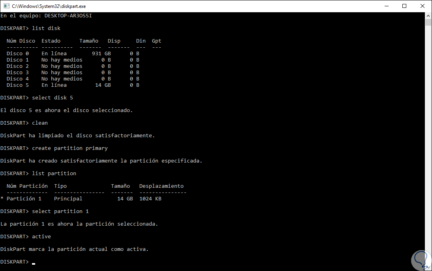Click the 'Núm Disco' column header

point(21,41)
